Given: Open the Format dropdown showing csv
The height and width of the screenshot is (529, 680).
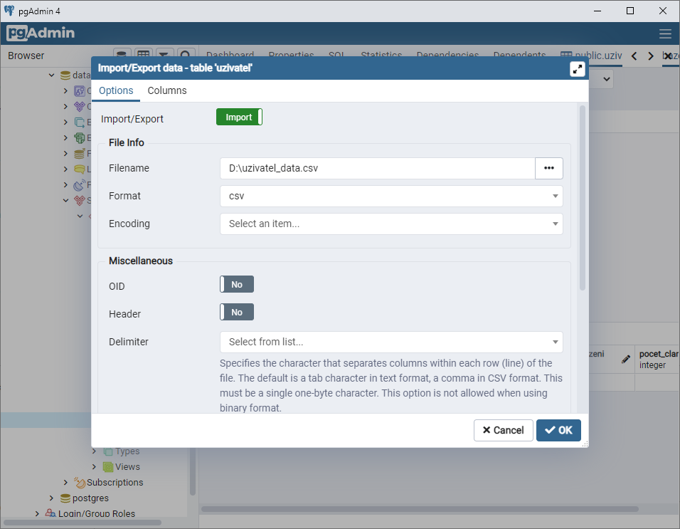Looking at the screenshot, I should [391, 196].
